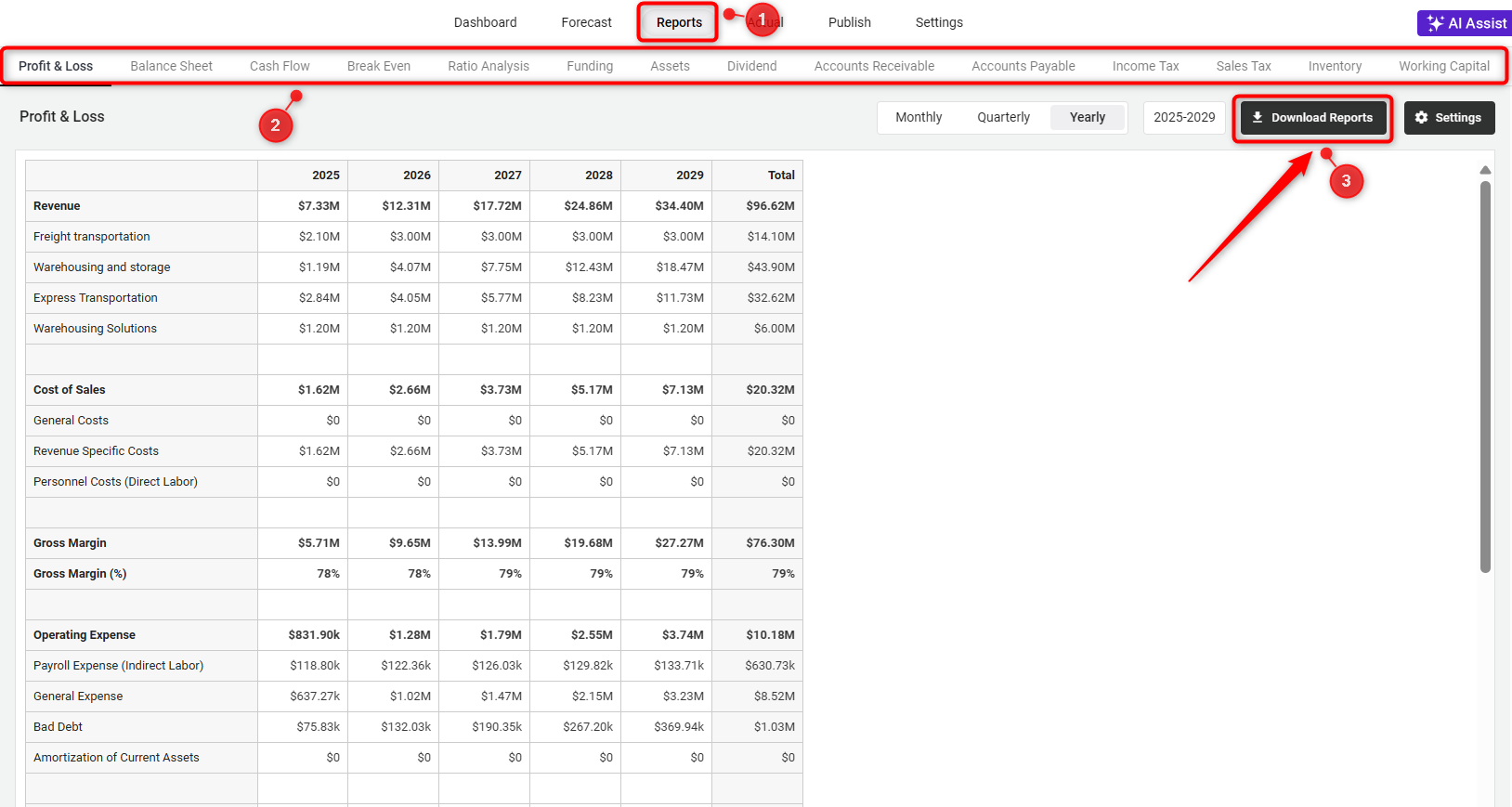Open the Ratio Analysis tab
1512x807 pixels.
(x=489, y=66)
